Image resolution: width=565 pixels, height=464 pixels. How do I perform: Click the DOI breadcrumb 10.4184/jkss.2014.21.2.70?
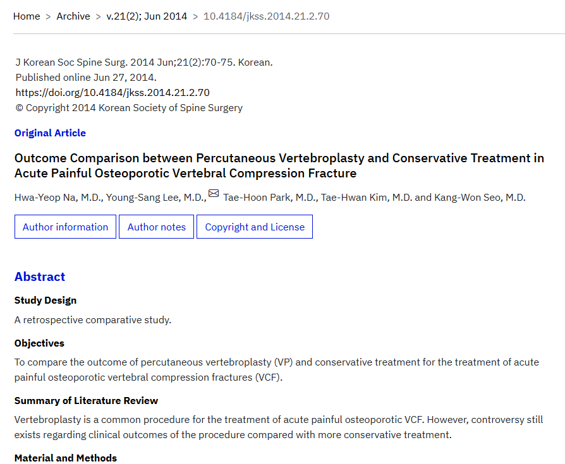pyautogui.click(x=266, y=16)
